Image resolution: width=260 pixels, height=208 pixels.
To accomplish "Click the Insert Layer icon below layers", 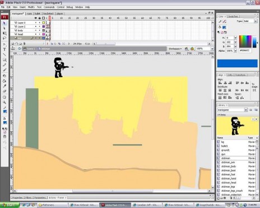I will coord(13,44).
